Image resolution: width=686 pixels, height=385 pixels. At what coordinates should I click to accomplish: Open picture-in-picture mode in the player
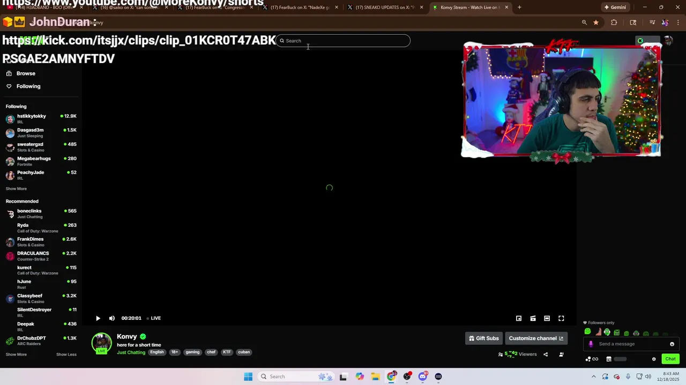[519, 318]
